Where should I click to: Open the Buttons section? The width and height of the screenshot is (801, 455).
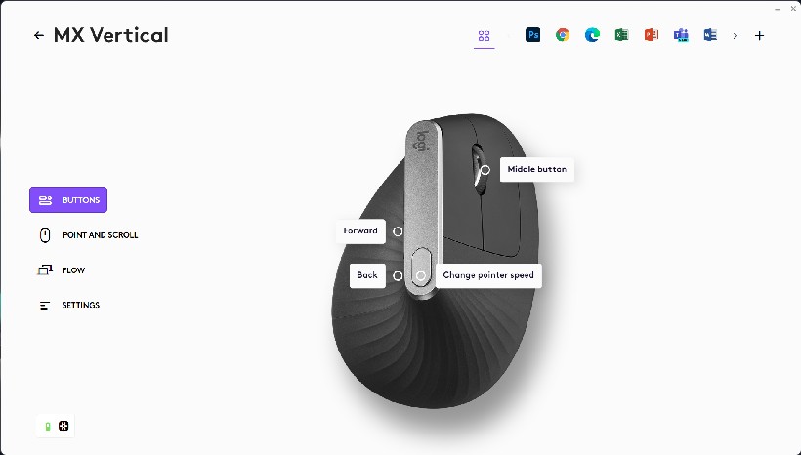click(68, 200)
